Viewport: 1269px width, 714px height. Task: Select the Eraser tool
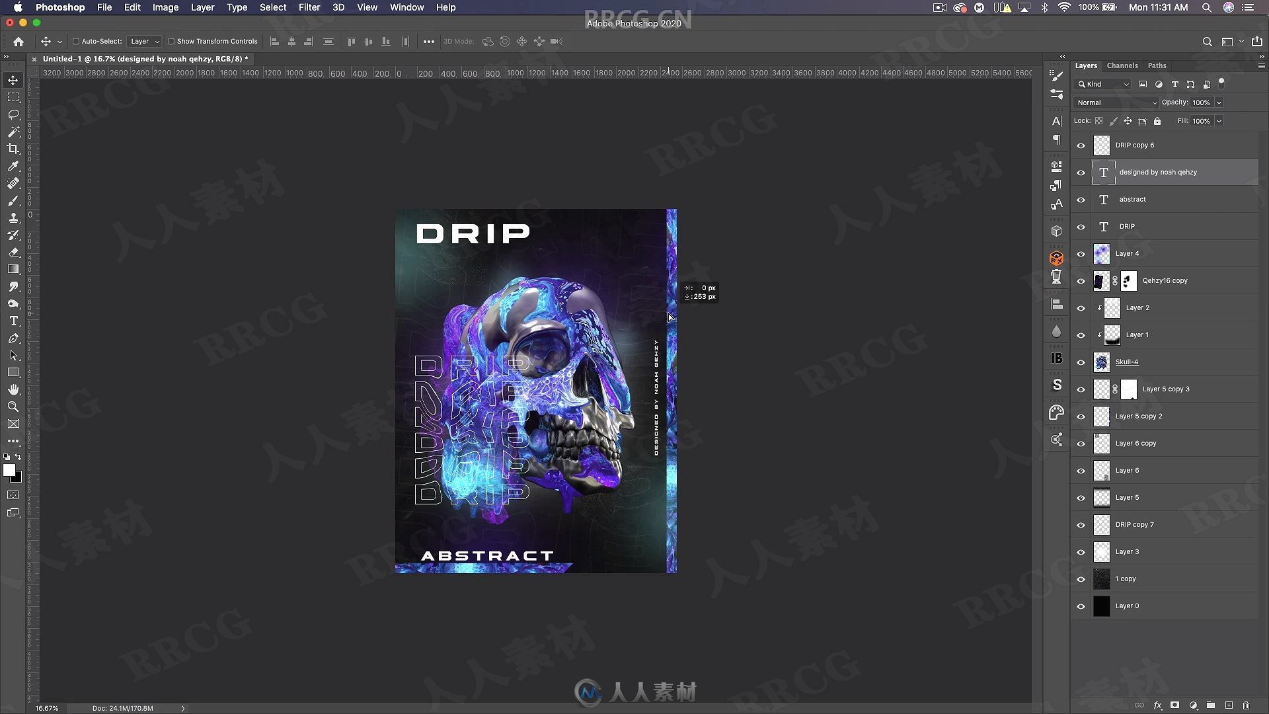click(x=12, y=252)
